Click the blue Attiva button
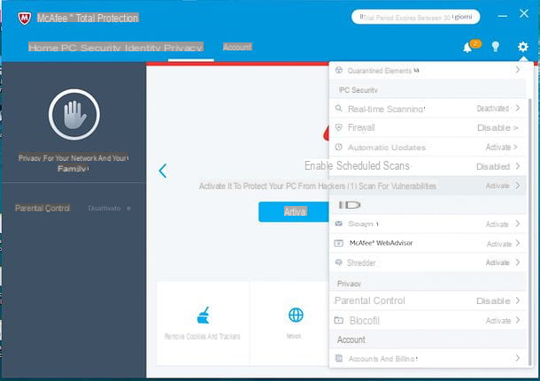This screenshot has width=540, height=381. pos(295,211)
